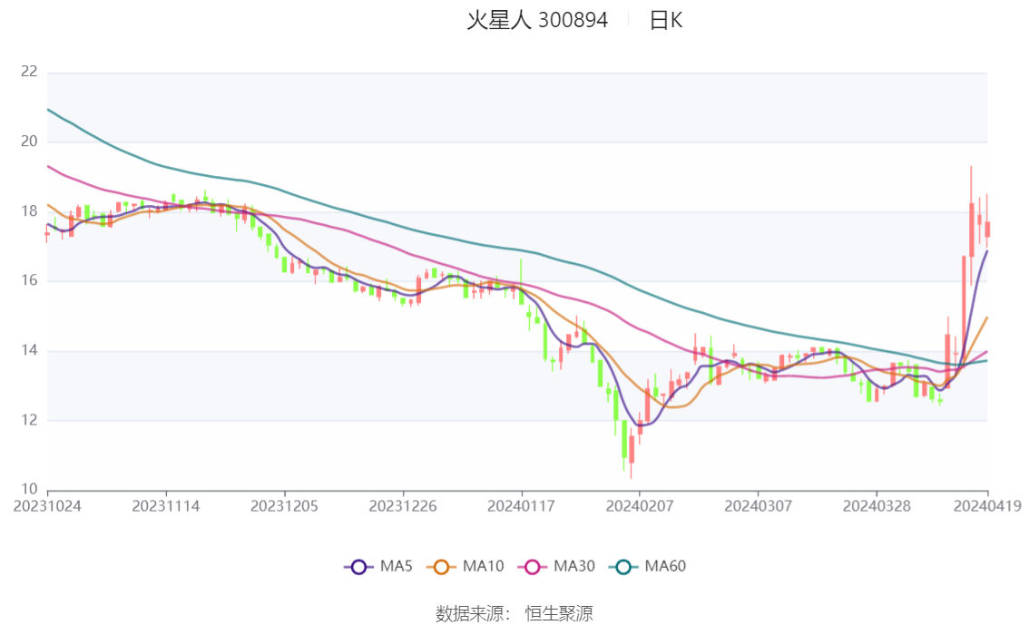The image size is (1029, 625).
Task: Click the 14 price axis label
Action: [29, 350]
